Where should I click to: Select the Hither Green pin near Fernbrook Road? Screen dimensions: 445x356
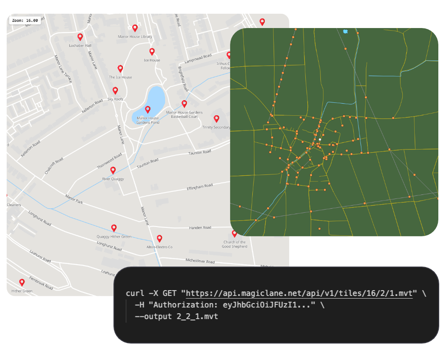(x=21, y=282)
